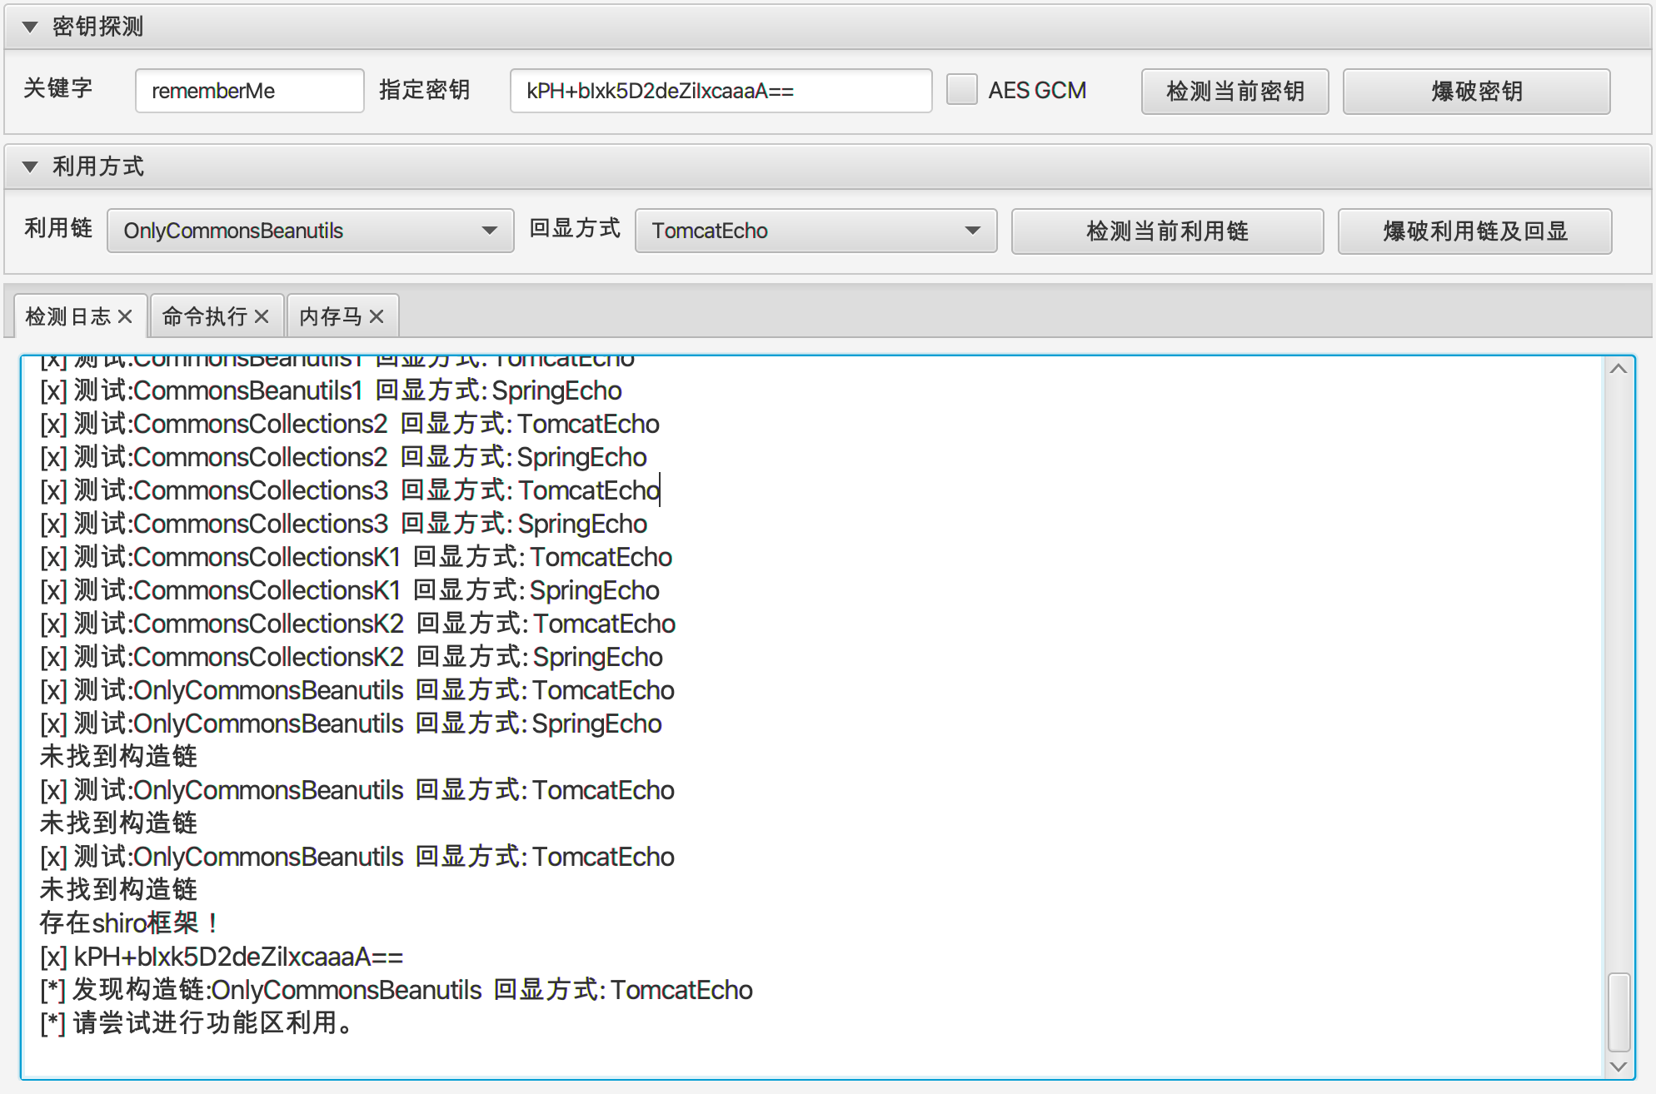Click the 检测当前利用链 button
Screen dimensions: 1656x1094
coord(1167,231)
